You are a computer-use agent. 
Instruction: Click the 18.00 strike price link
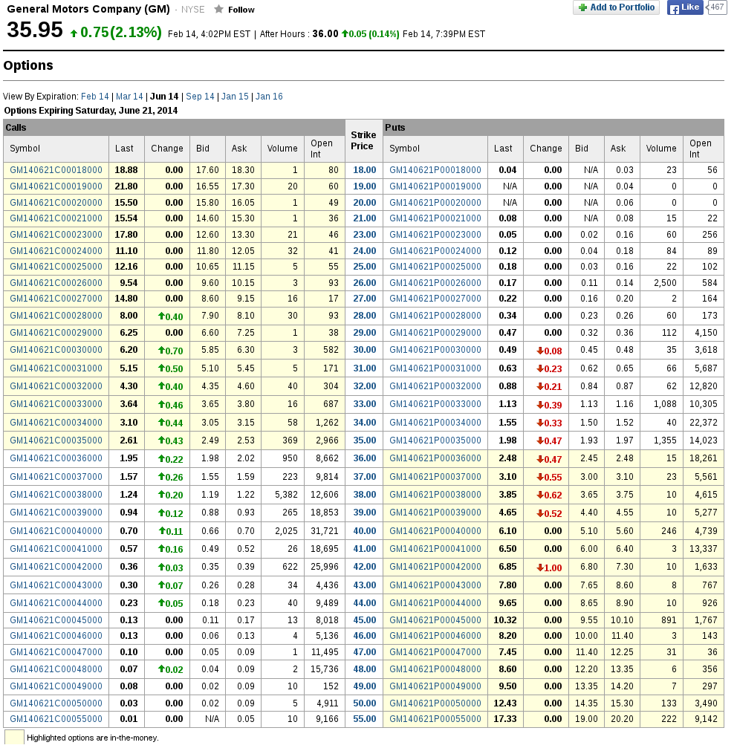(x=365, y=170)
